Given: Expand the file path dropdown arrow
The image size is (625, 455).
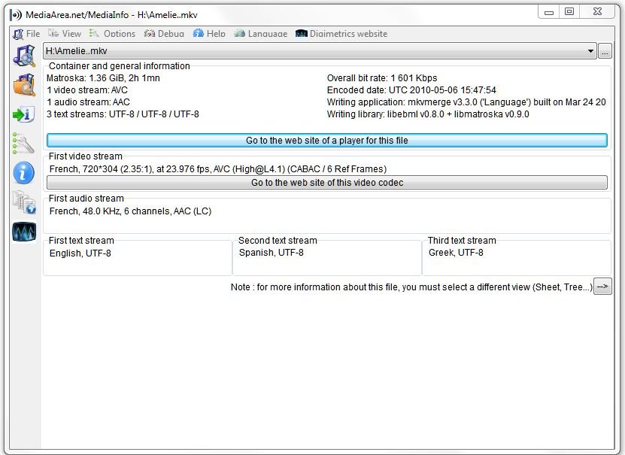Looking at the screenshot, I should (x=591, y=51).
